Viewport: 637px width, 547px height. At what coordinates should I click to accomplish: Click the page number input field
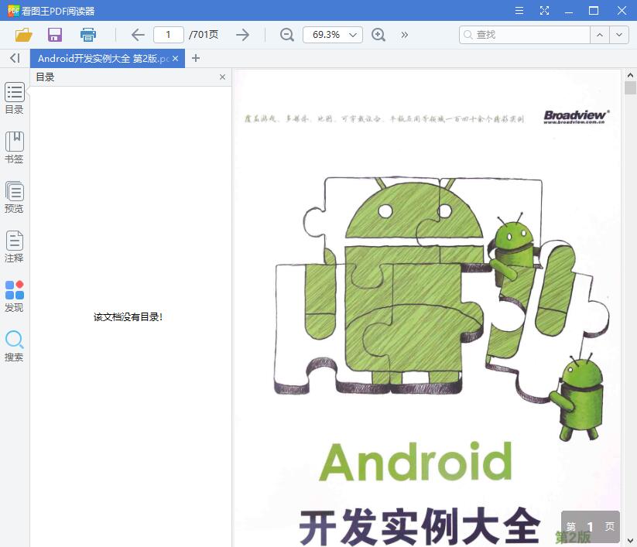pyautogui.click(x=168, y=35)
